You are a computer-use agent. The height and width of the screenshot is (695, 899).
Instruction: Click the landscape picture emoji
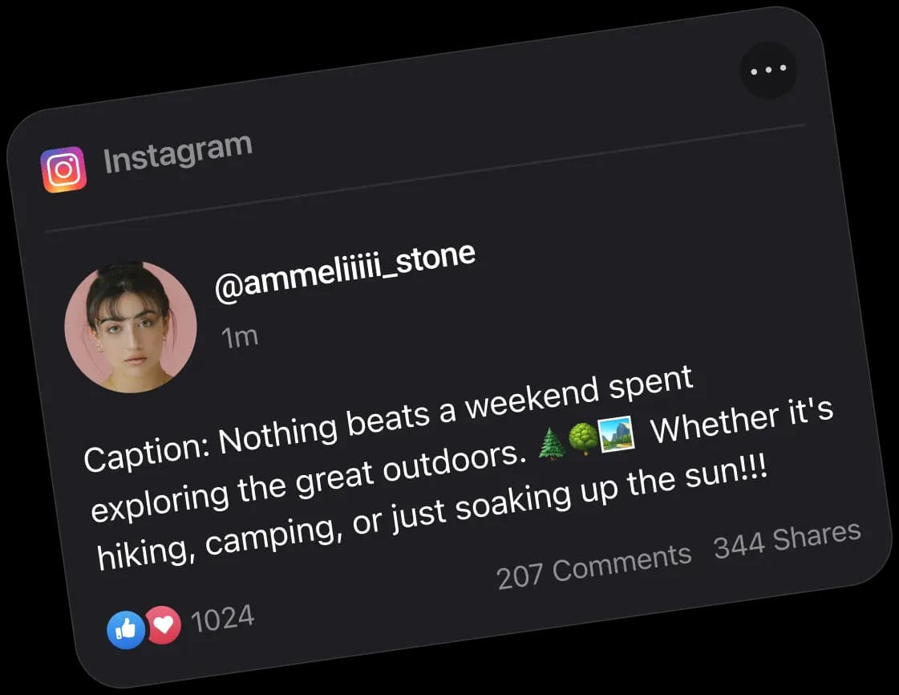click(x=615, y=434)
